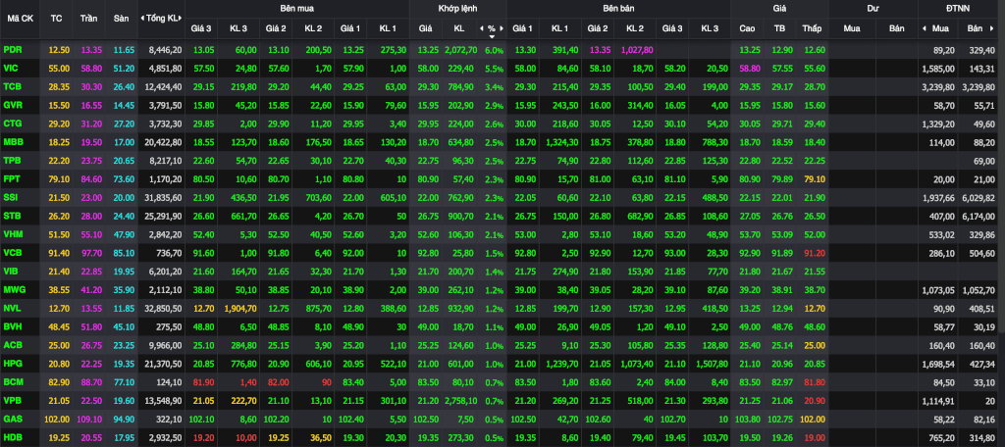Open GVR ticker symbol
The height and width of the screenshot is (447, 1005).
13,104
